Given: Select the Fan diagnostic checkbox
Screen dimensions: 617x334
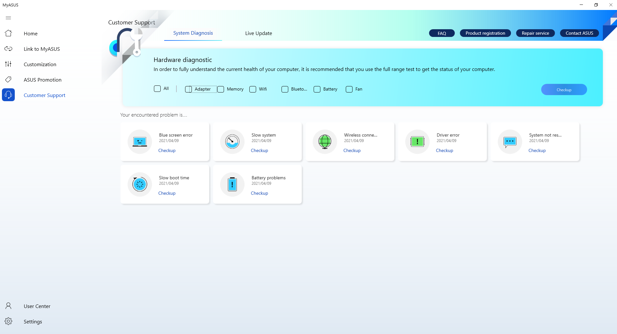Looking at the screenshot, I should click(349, 89).
